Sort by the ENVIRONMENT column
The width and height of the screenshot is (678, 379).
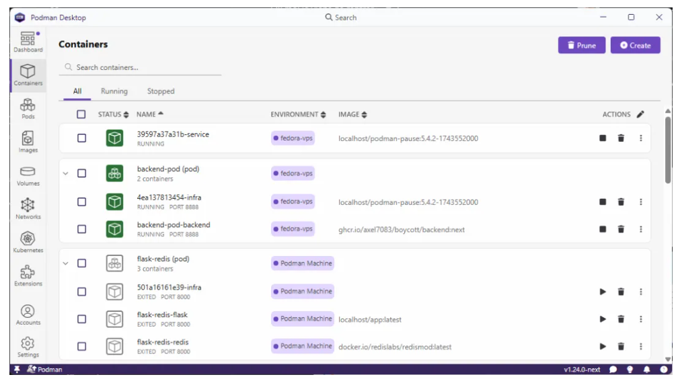click(x=298, y=114)
